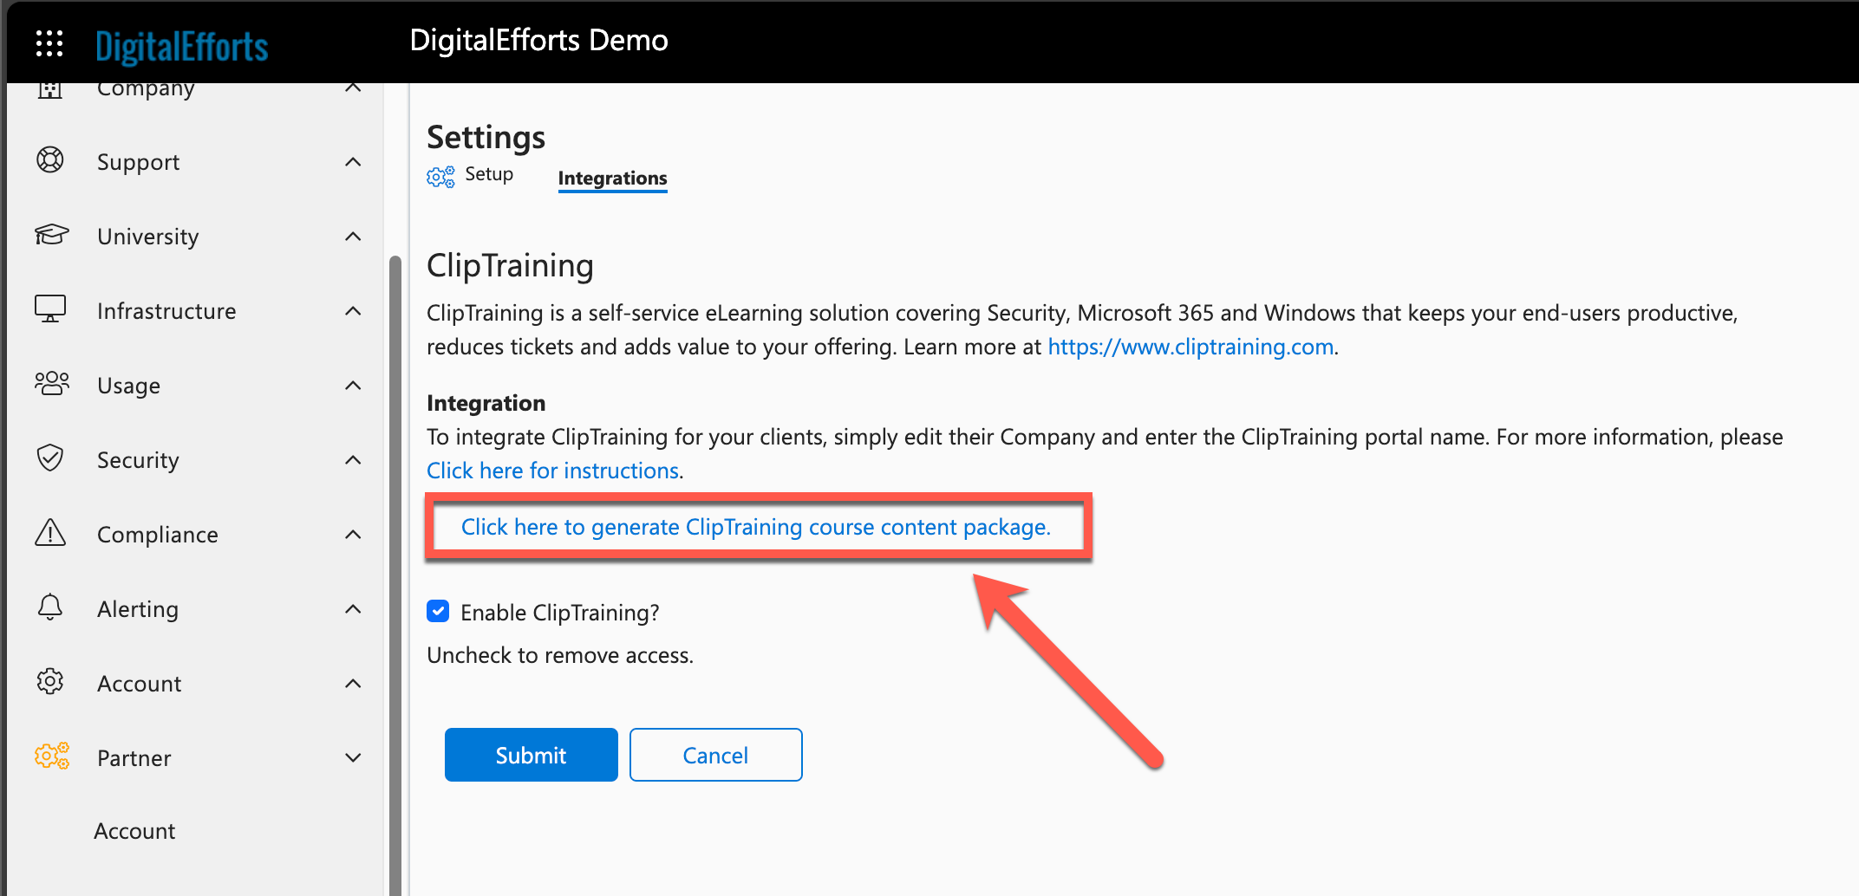The image size is (1859, 896).
Task: Expand the Company section chevron
Action: click(353, 88)
